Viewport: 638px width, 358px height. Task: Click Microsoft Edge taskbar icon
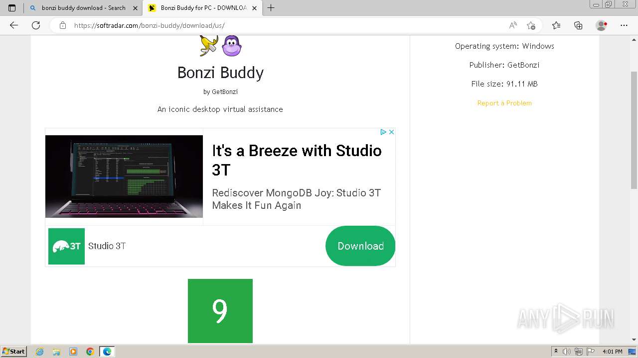[107, 352]
